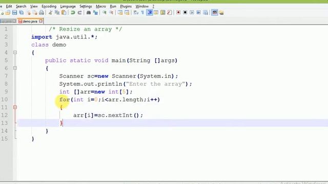Open the Function List icon
This screenshot has height=184, width=328.
170,12
